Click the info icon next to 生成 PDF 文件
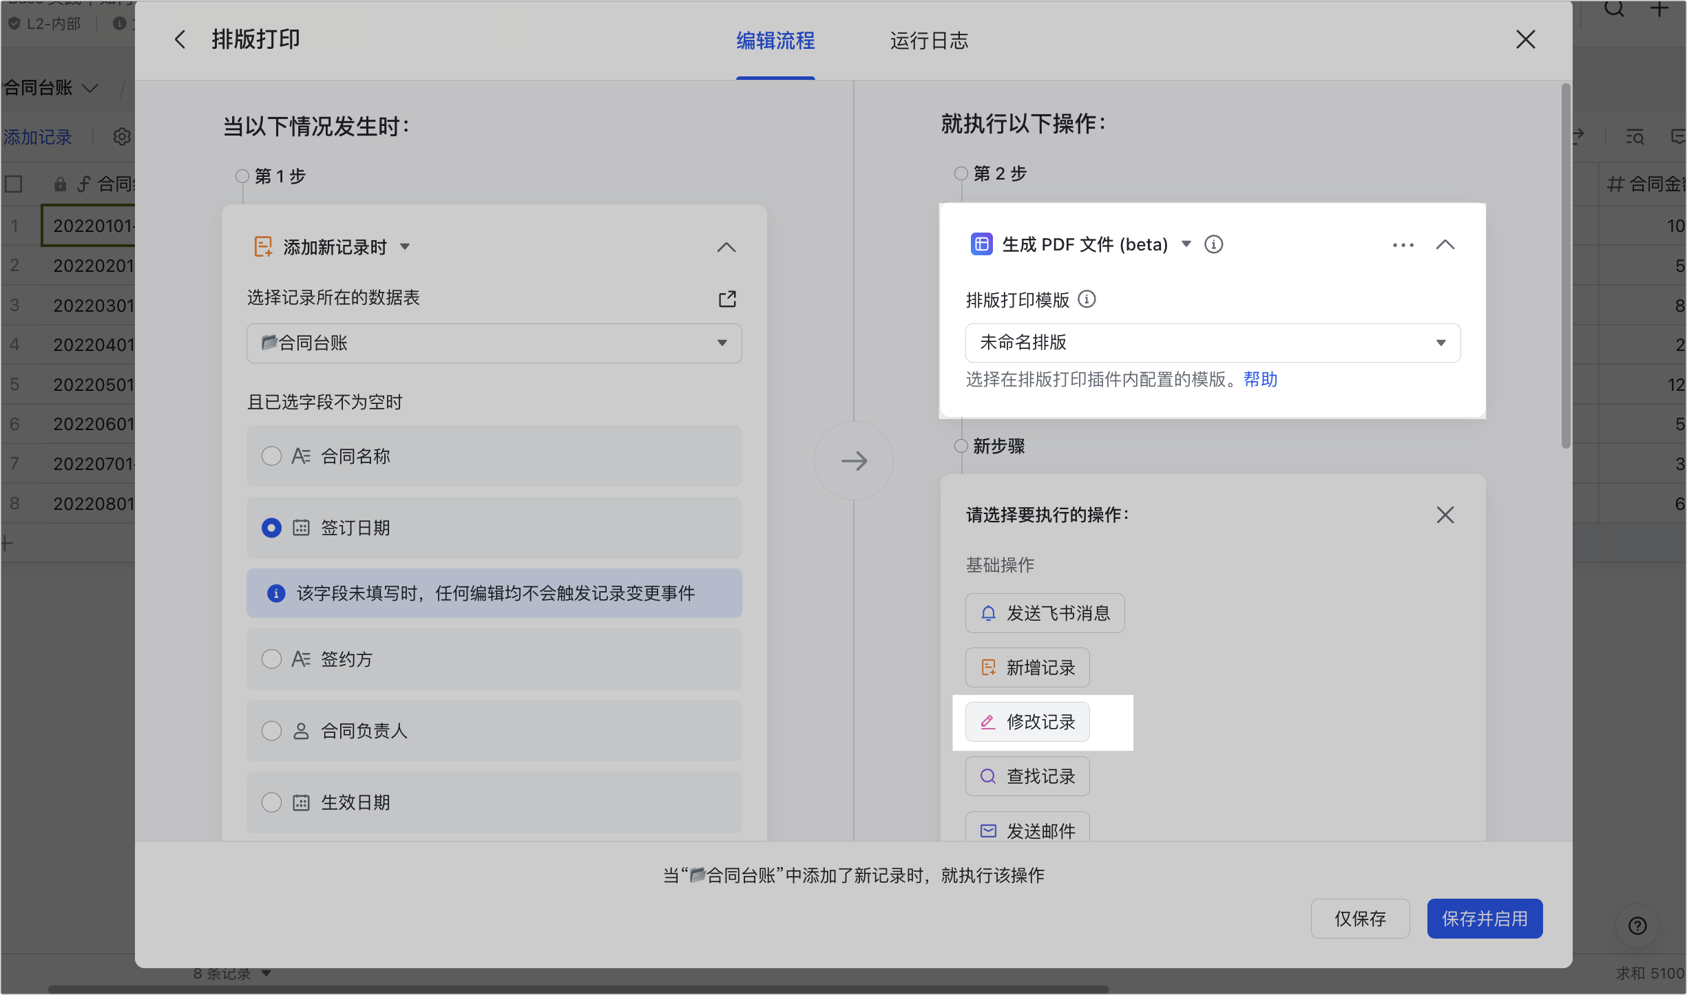Image resolution: width=1687 pixels, height=995 pixels. pyautogui.click(x=1214, y=244)
